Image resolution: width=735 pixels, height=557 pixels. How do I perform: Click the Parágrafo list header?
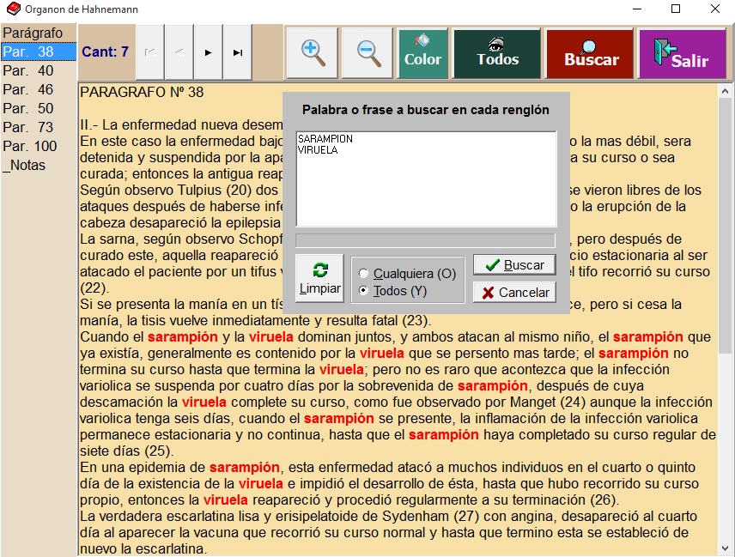tap(39, 33)
